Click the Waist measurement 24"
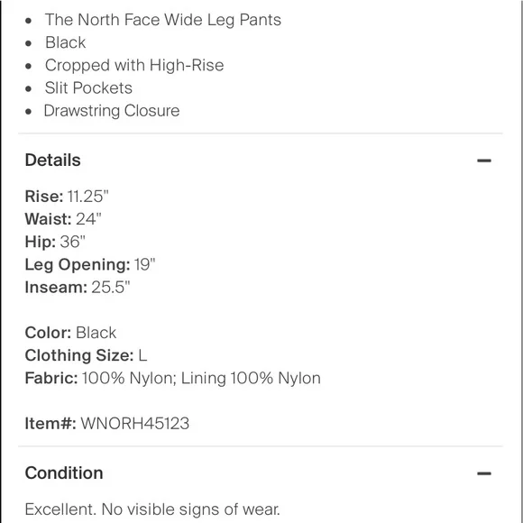523x523 pixels. click(x=88, y=219)
